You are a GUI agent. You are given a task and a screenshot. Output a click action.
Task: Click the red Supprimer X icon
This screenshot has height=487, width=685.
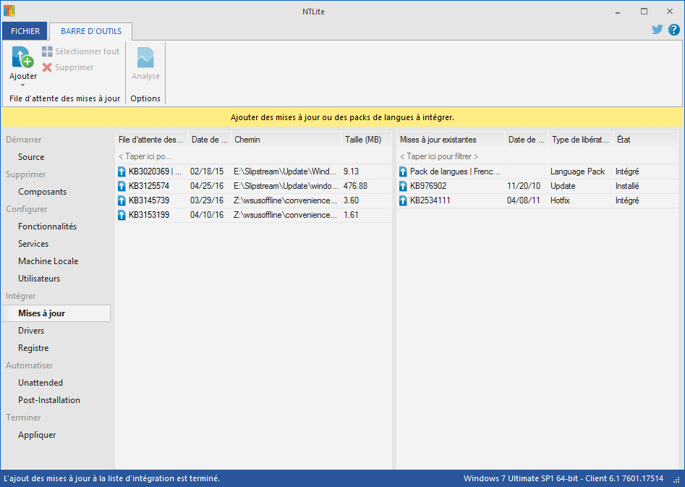(x=47, y=67)
